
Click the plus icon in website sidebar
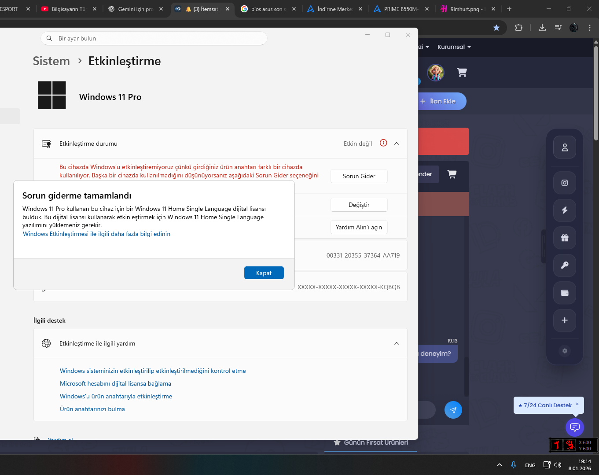tap(565, 320)
